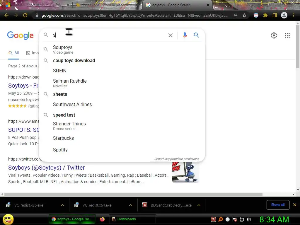The image size is (300, 225).
Task: Choose the speed test suggestion
Action: [122, 115]
